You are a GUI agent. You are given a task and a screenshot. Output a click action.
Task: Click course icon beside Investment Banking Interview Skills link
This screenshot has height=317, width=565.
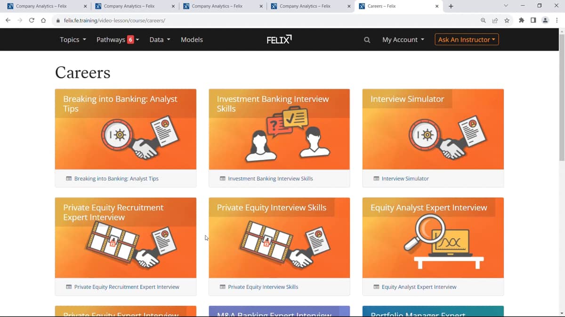click(223, 178)
